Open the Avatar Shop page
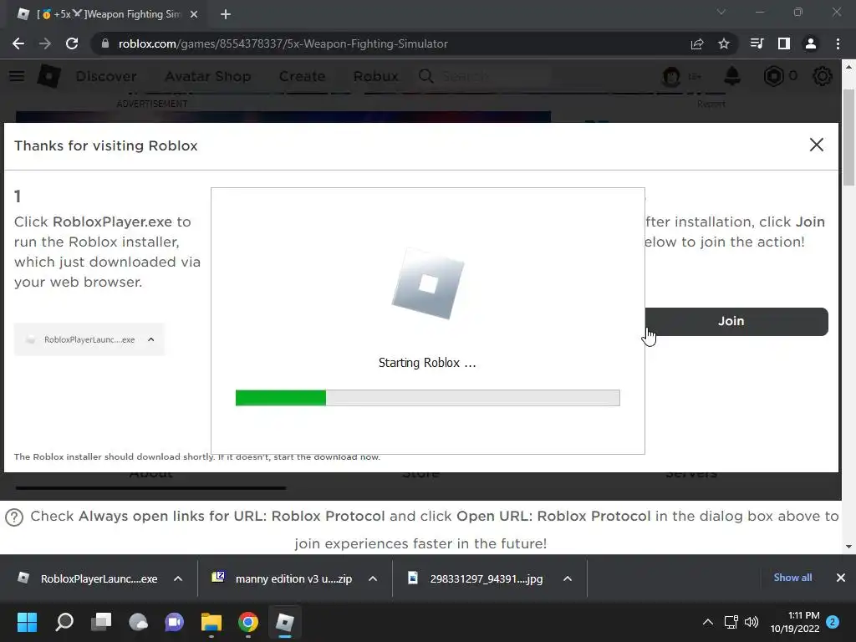This screenshot has width=856, height=642. click(x=207, y=76)
